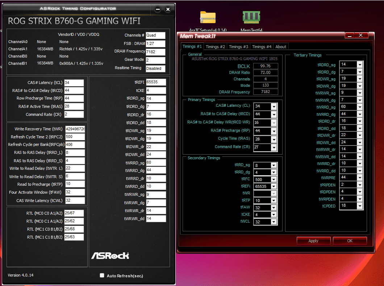Enable the Auto Refresh(sec) checkbox
This screenshot has width=384, height=286.
[x=102, y=276]
